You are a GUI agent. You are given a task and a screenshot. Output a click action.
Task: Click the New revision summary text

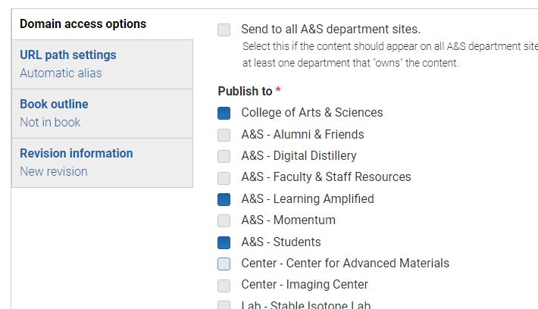(x=54, y=171)
